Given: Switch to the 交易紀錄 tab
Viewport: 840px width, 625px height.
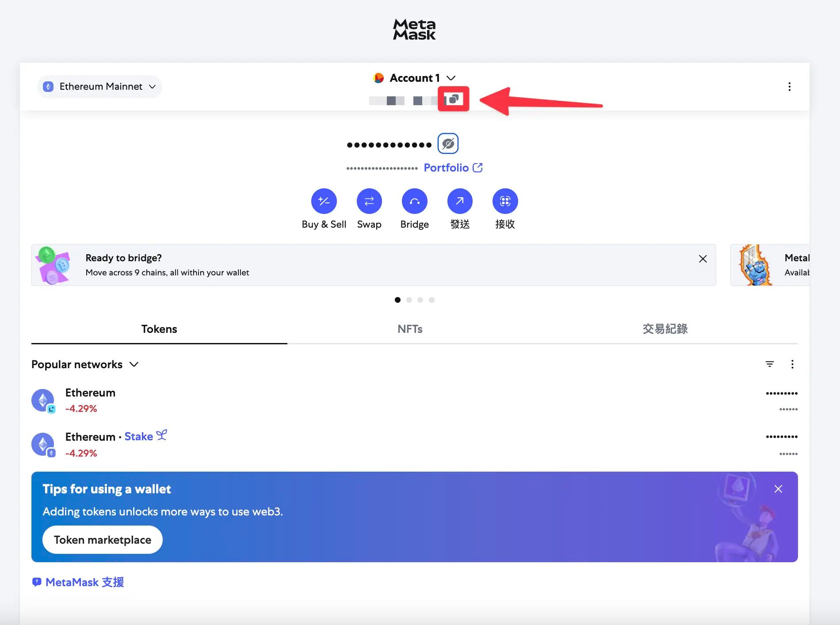Looking at the screenshot, I should pos(665,329).
